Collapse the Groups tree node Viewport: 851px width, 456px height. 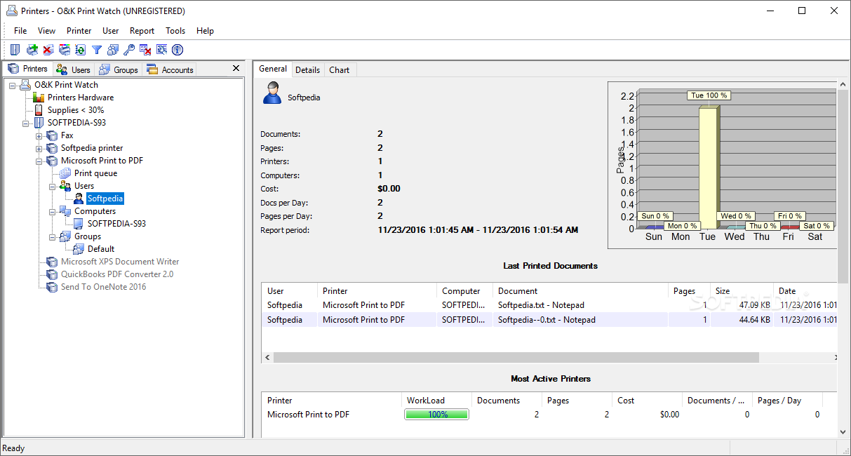53,236
